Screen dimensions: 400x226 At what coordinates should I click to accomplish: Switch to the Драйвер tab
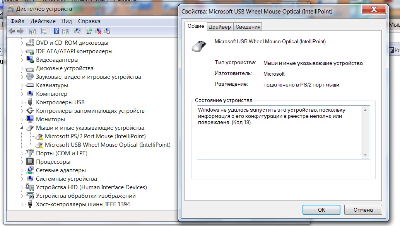(220, 27)
